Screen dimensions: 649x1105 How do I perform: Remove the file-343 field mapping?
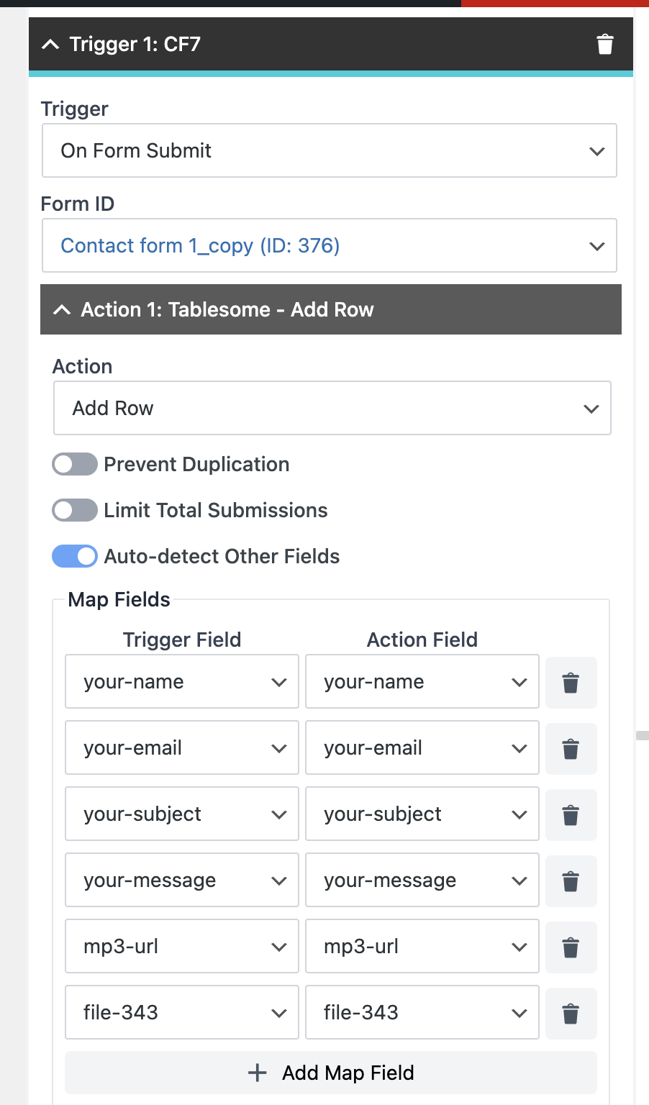pos(571,1014)
